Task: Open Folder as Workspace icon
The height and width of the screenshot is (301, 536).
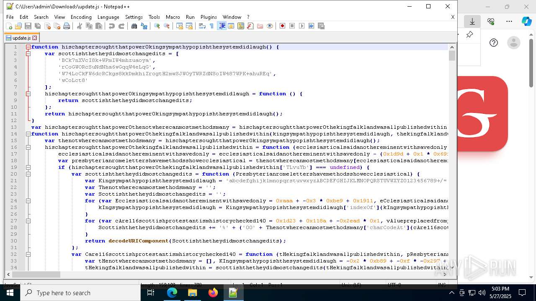Action: tap(260, 26)
